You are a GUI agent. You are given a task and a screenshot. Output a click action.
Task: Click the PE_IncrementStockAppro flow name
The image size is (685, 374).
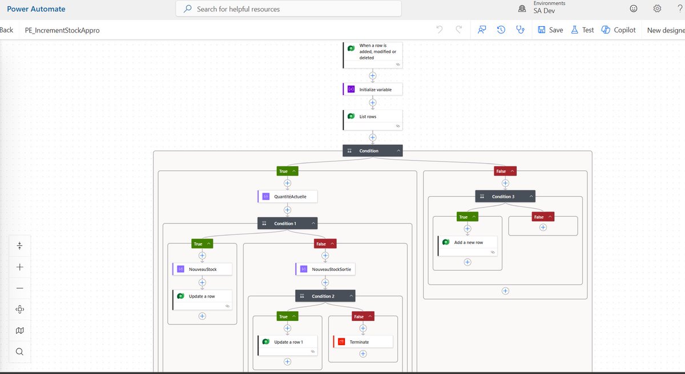coord(62,30)
